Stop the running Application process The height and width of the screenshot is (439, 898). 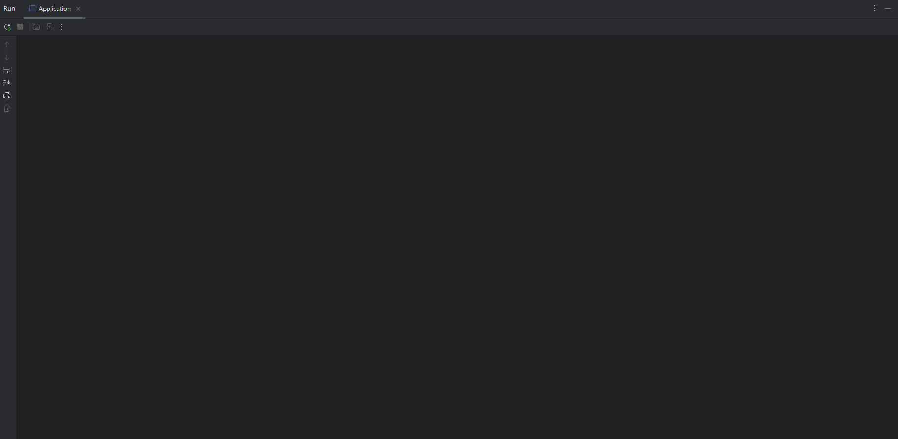(20, 27)
